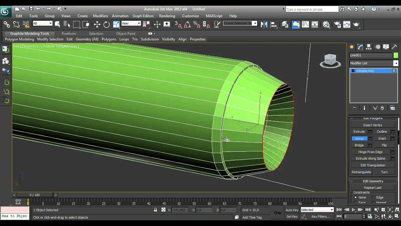Image resolution: width=401 pixels, height=226 pixels.
Task: Switch to the Freeform tab
Action: point(69,34)
